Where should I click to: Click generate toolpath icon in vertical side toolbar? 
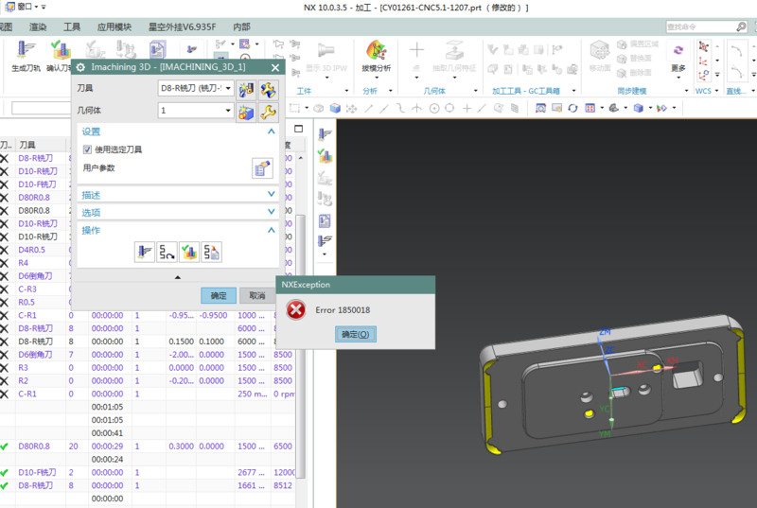coord(325,133)
